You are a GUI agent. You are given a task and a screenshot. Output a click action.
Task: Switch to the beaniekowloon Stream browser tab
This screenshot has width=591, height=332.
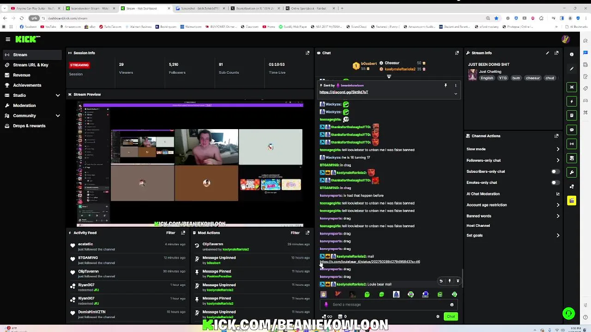click(x=90, y=8)
